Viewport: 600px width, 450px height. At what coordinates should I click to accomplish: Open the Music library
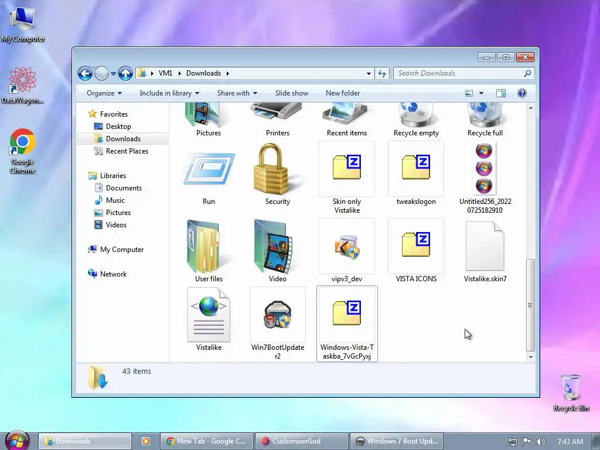(115, 200)
